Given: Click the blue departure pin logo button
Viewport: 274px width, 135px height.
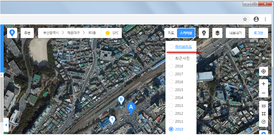Looking at the screenshot, I should [12, 33].
